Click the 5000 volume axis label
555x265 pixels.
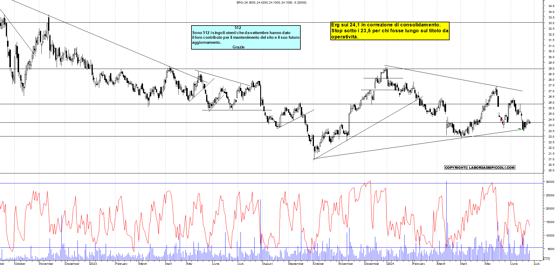coord(551,249)
